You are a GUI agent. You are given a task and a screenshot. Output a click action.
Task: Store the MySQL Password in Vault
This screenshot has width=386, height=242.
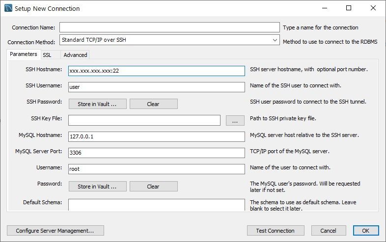point(98,187)
